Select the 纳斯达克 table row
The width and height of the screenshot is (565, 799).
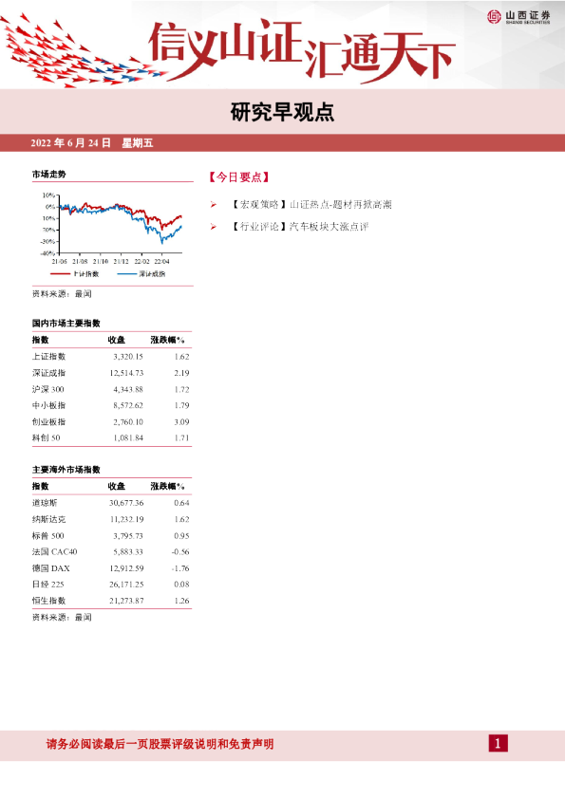pyautogui.click(x=111, y=519)
